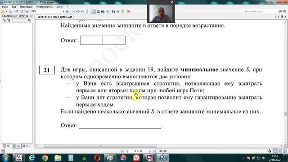Open Google Chrome from the taskbar
The width and height of the screenshot is (288, 162).
coord(45,158)
